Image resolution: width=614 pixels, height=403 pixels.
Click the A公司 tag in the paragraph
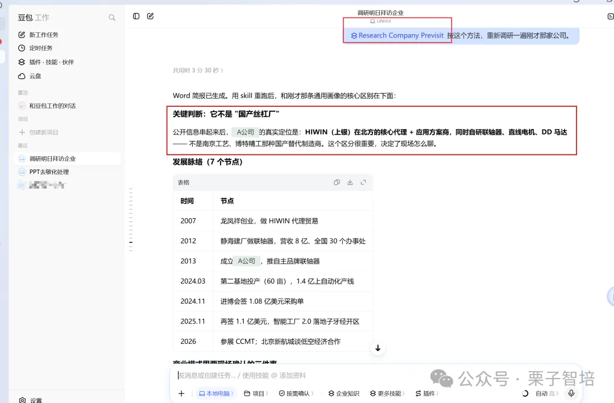tap(245, 132)
